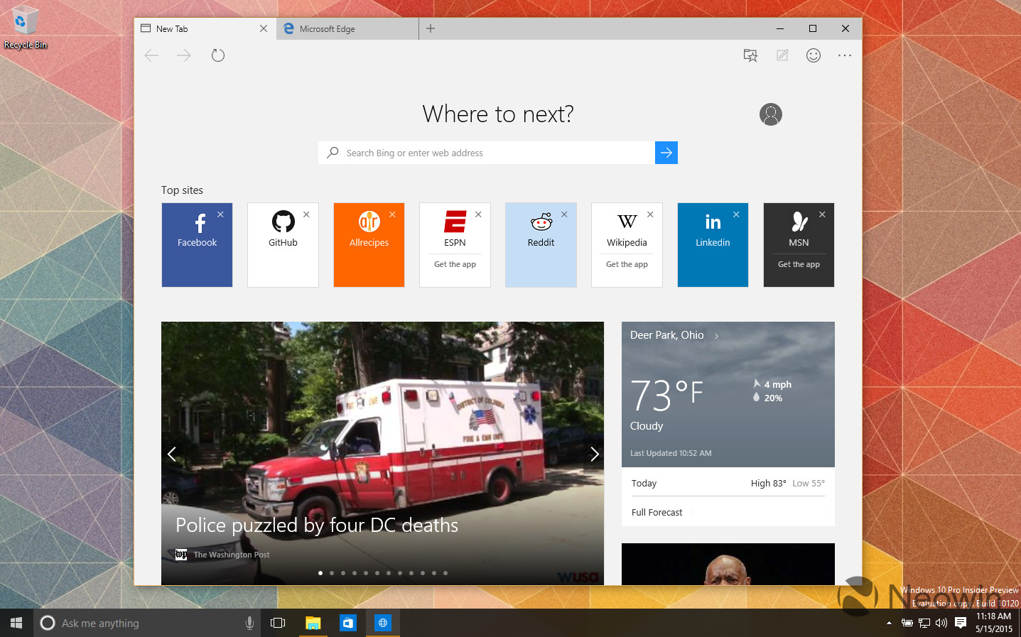Remove MSN tile with its X
Viewport: 1021px width, 637px height.
point(822,214)
